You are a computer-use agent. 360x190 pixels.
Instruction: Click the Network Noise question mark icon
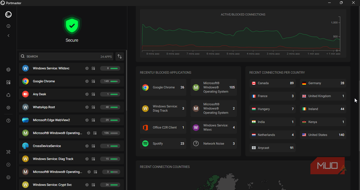click(x=196, y=143)
